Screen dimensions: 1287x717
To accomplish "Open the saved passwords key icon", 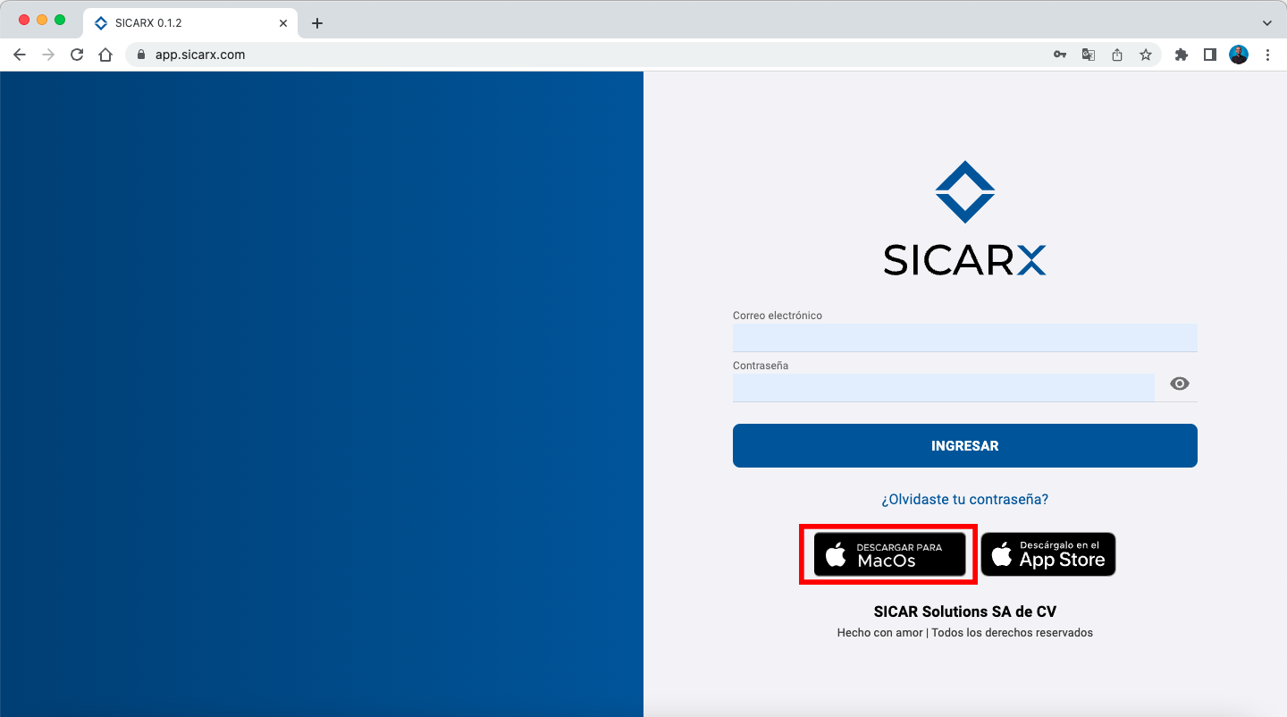I will click(x=1060, y=55).
